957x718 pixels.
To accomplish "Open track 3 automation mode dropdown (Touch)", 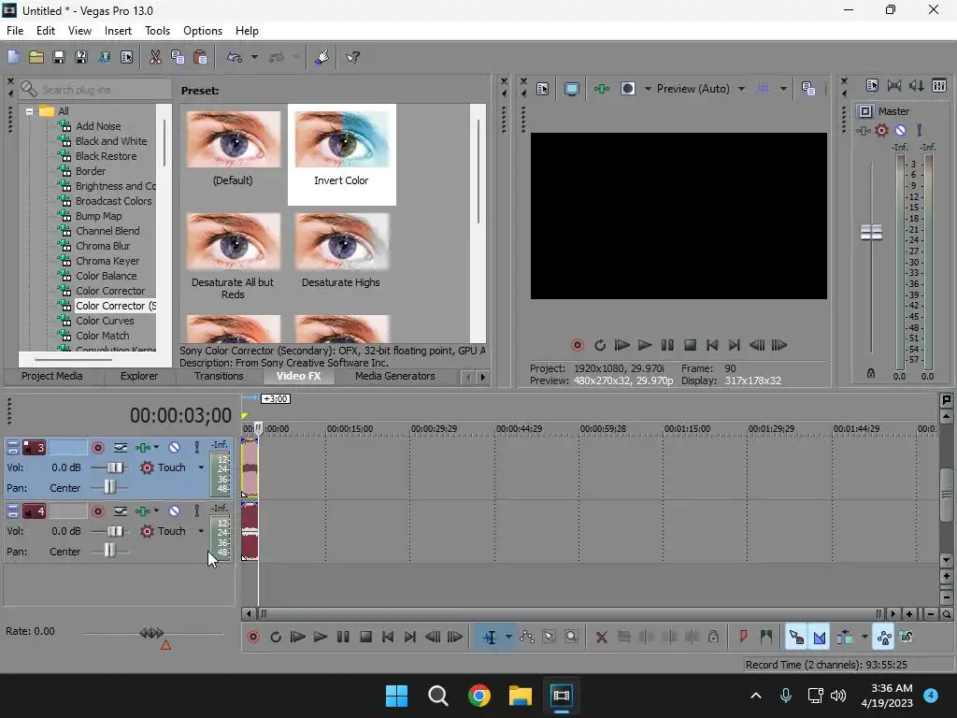I will pyautogui.click(x=201, y=467).
